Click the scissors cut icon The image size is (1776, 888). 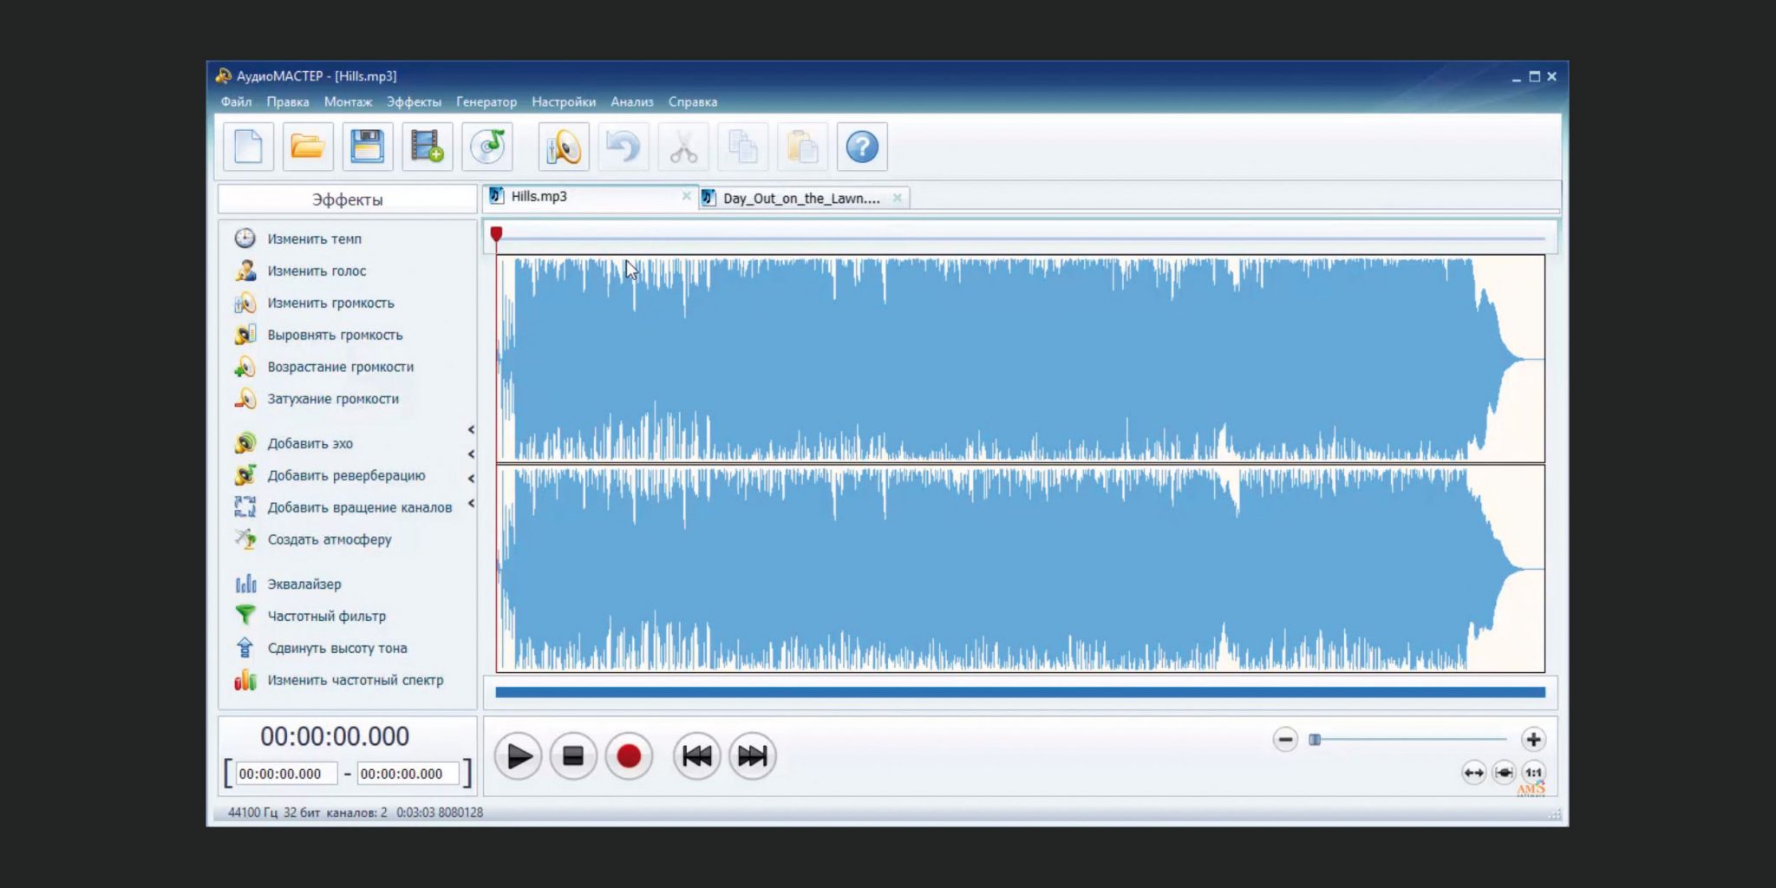tap(683, 147)
